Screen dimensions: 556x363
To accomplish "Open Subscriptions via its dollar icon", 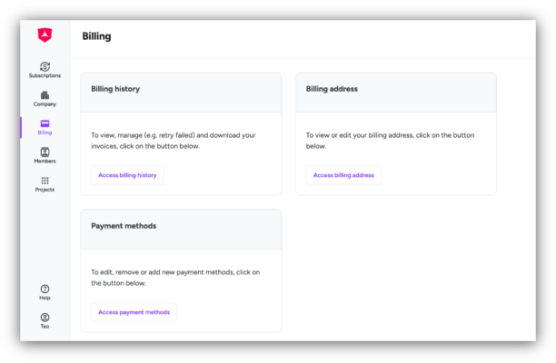I will pos(45,66).
